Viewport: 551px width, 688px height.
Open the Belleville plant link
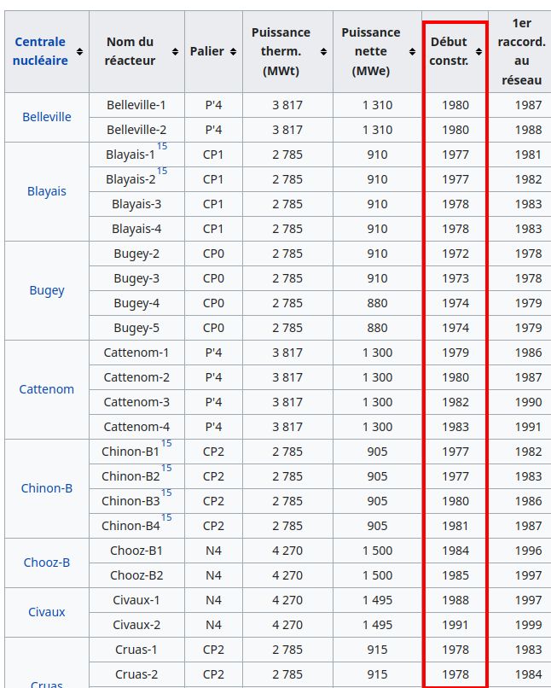point(46,117)
